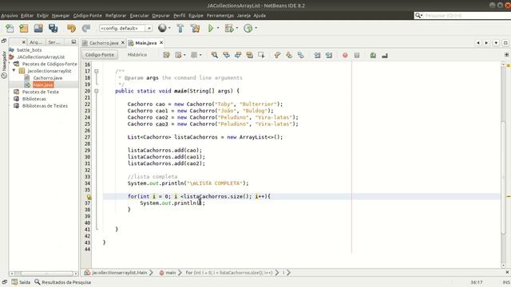Toggle Rectangular Selection icon
Screen dimensions: 511x287
[261, 55]
